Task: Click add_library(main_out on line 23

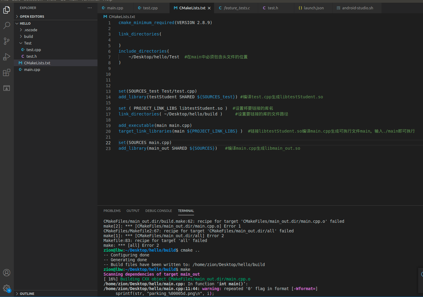Action: pos(144,148)
